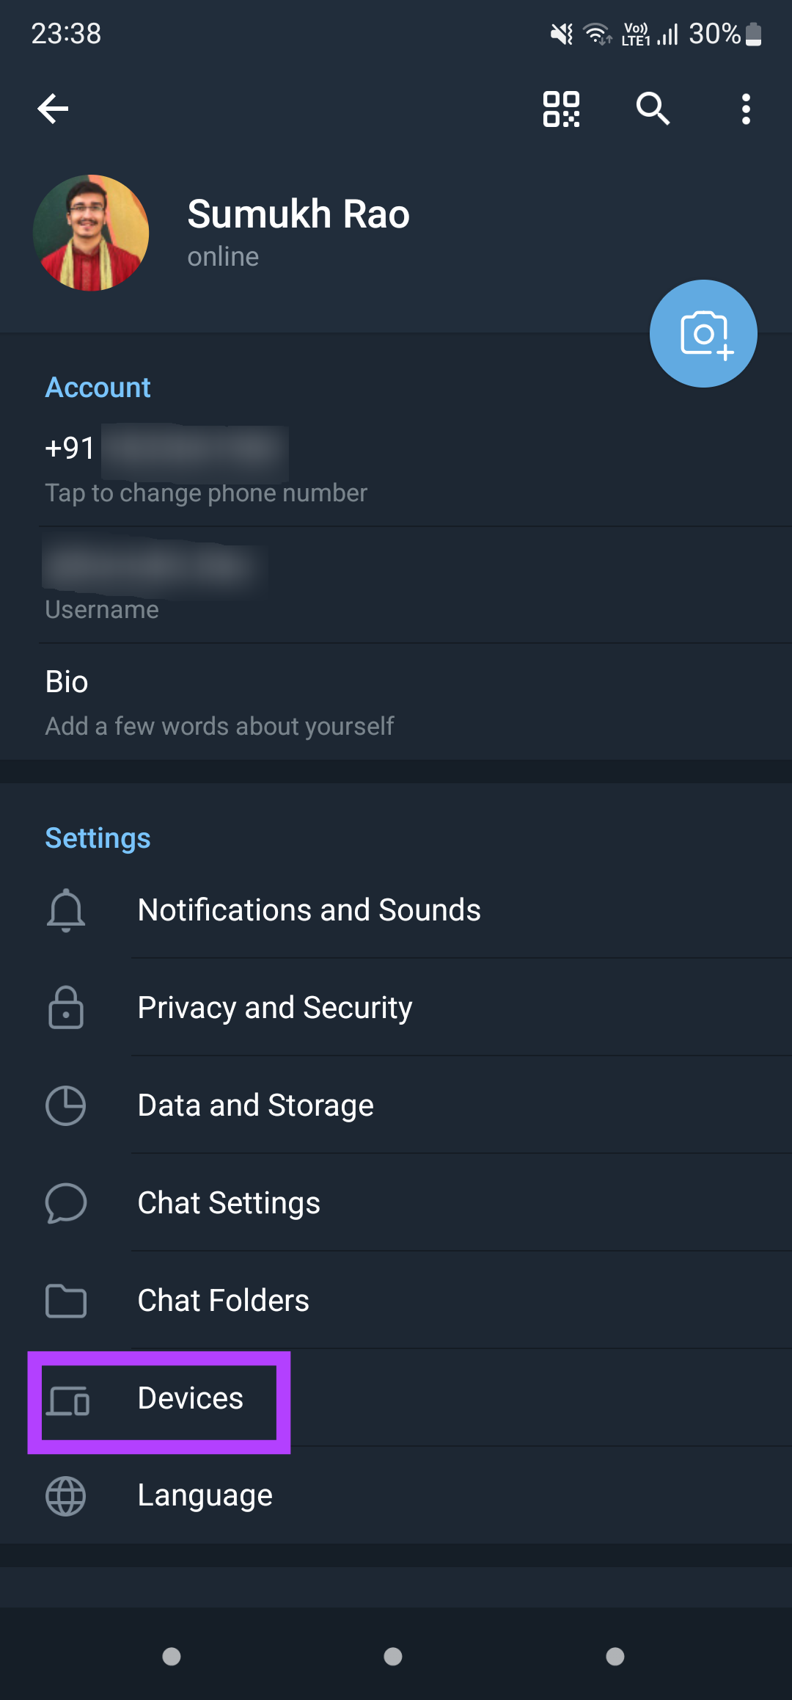Open Data and Storage settings

256,1105
